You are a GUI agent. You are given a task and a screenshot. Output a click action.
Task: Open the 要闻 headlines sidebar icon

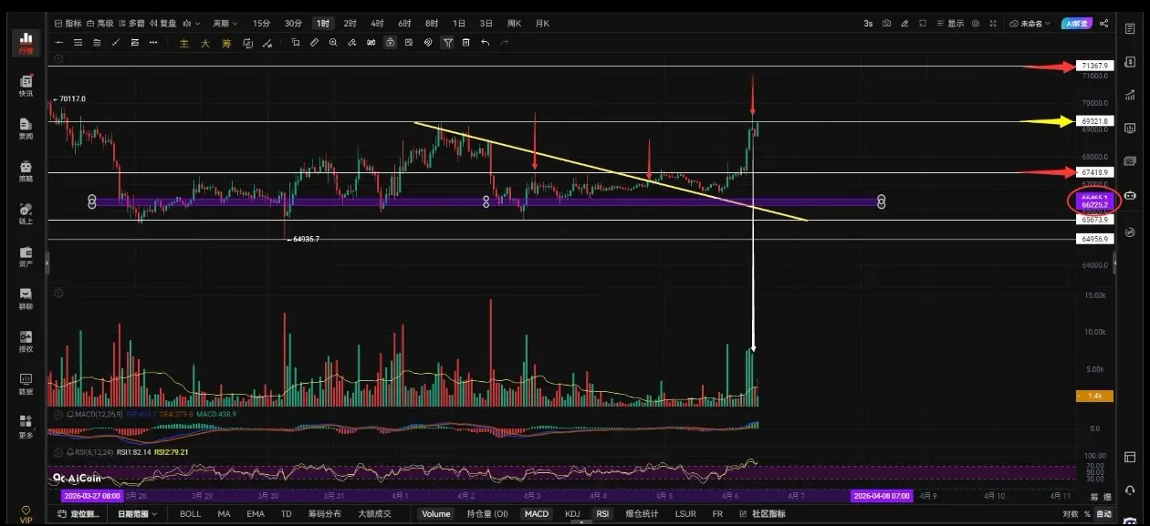click(26, 129)
